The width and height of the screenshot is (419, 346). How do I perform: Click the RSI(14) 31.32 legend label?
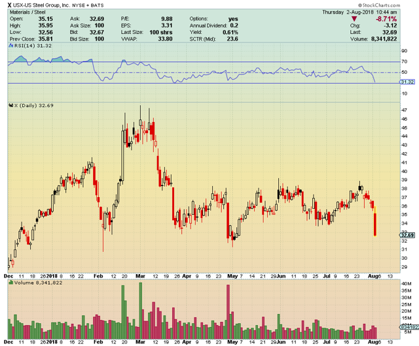coord(33,46)
